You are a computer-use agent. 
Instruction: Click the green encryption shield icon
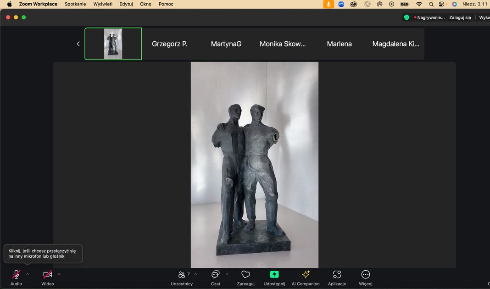[x=406, y=17]
